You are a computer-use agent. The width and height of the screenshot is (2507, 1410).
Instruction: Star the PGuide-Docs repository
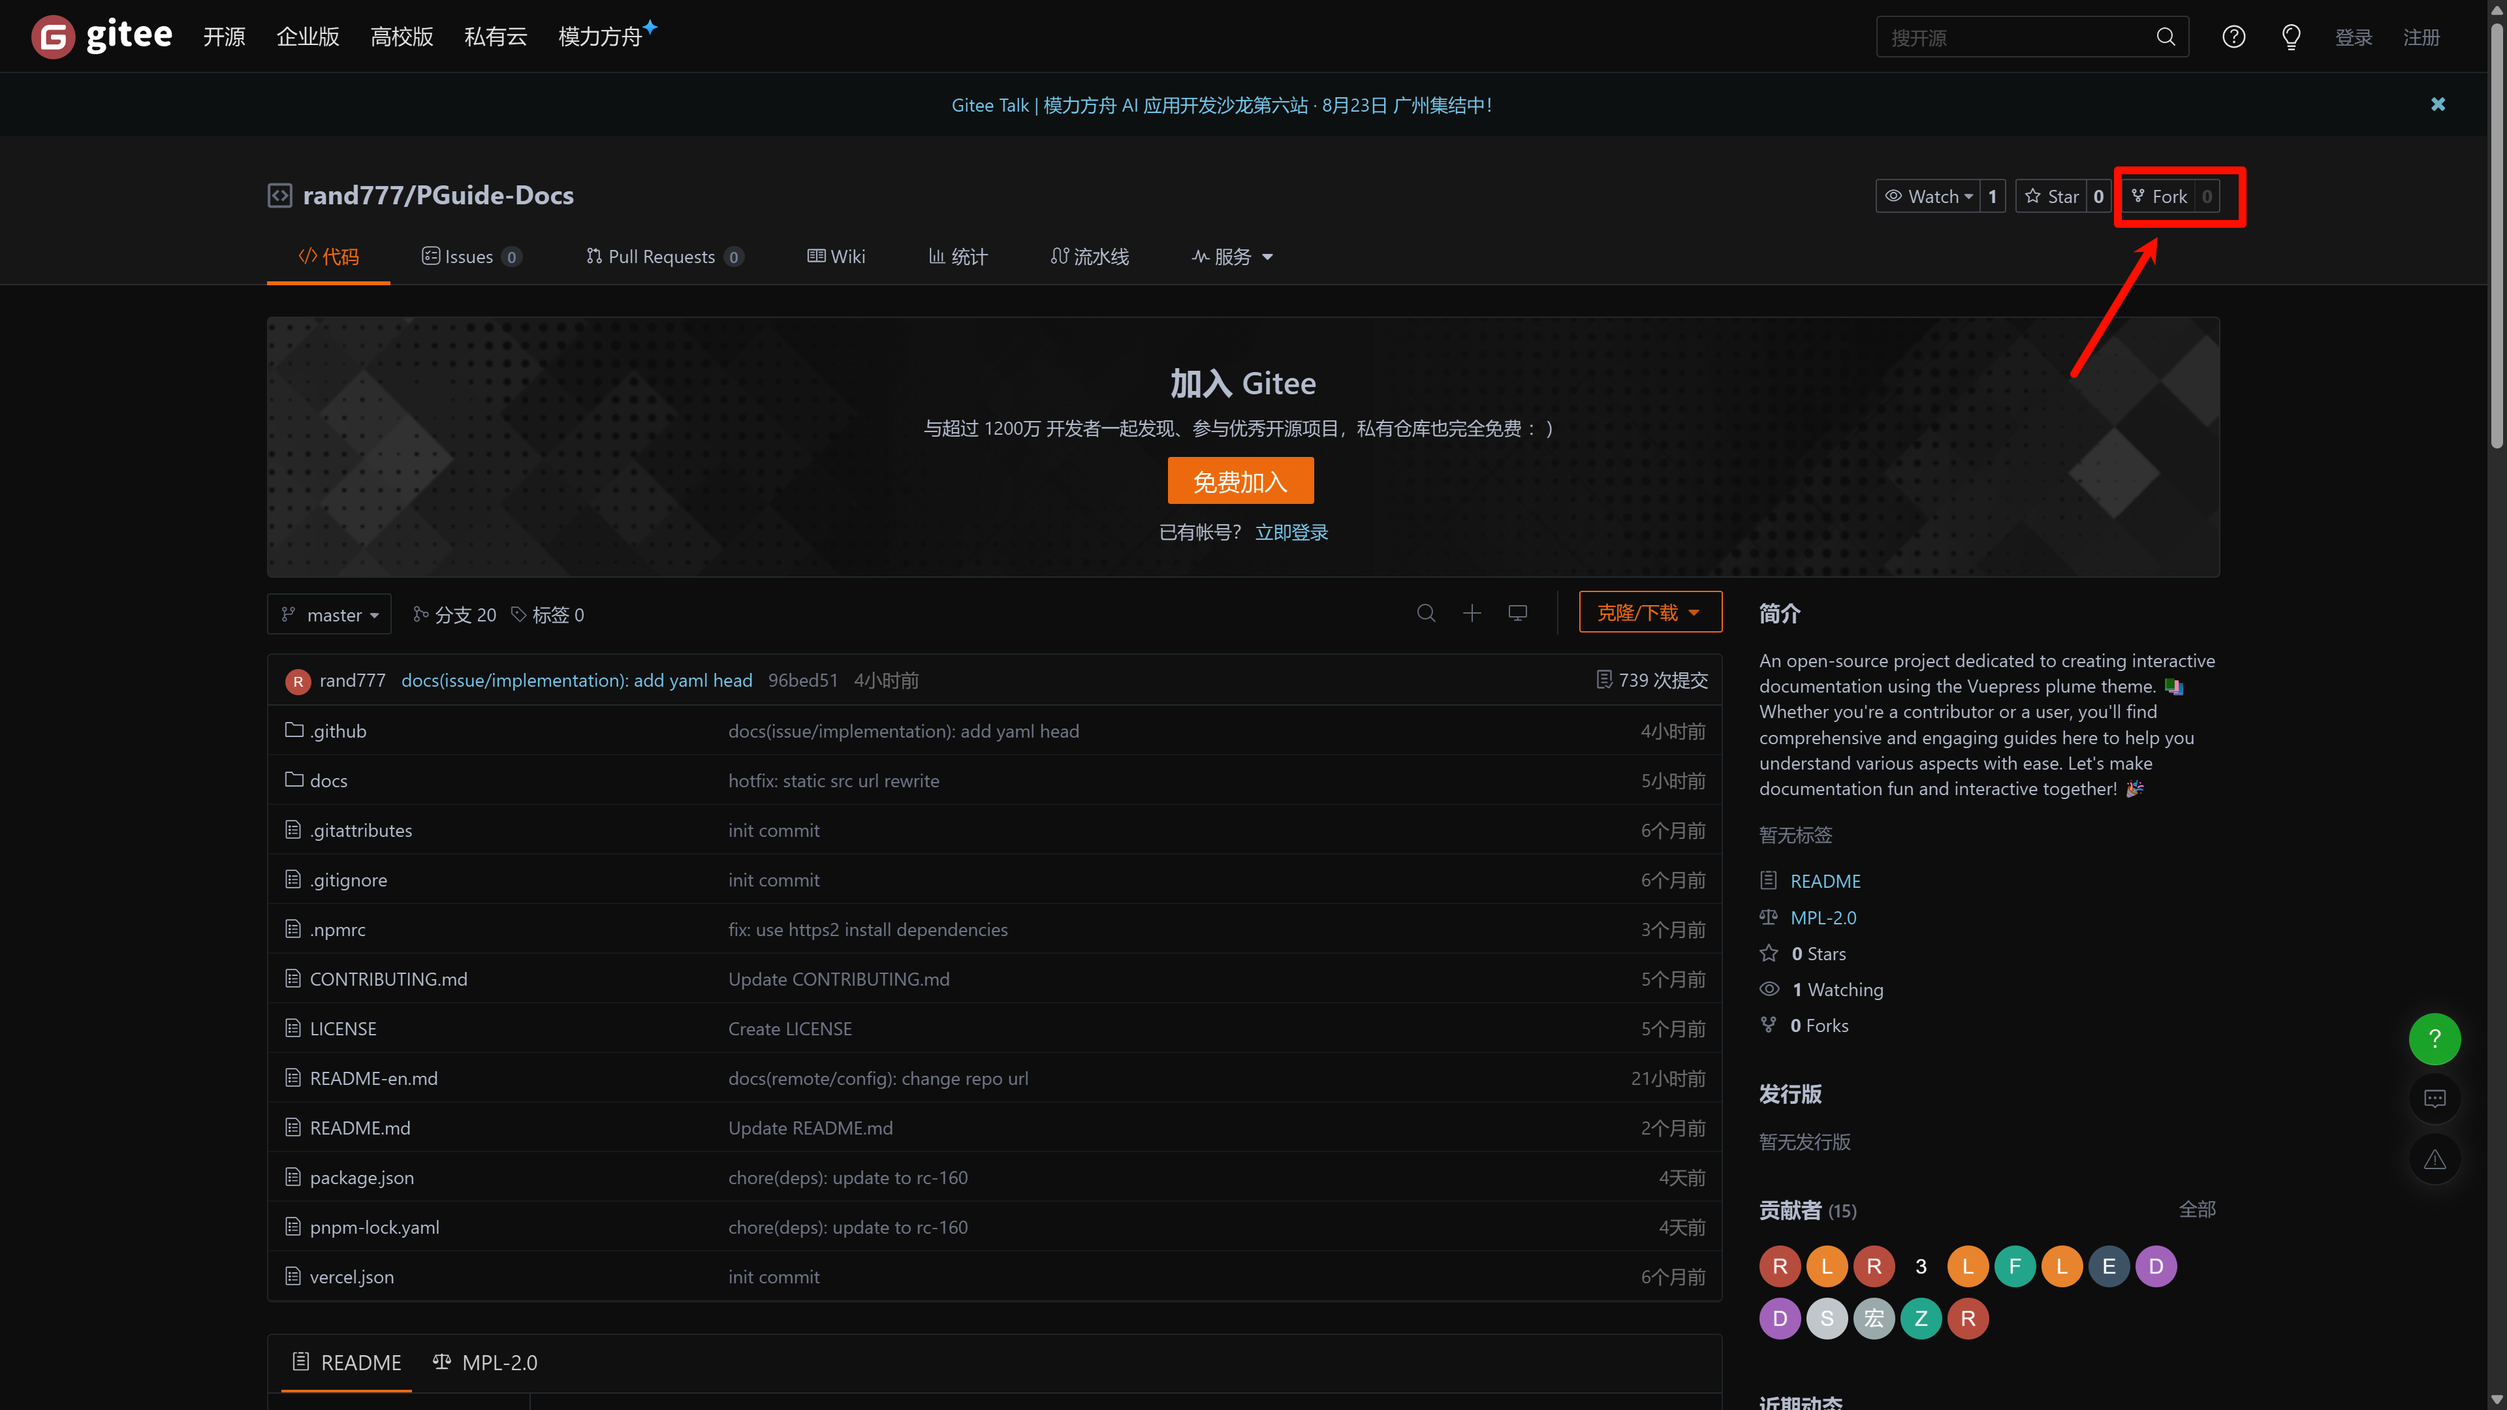2053,196
